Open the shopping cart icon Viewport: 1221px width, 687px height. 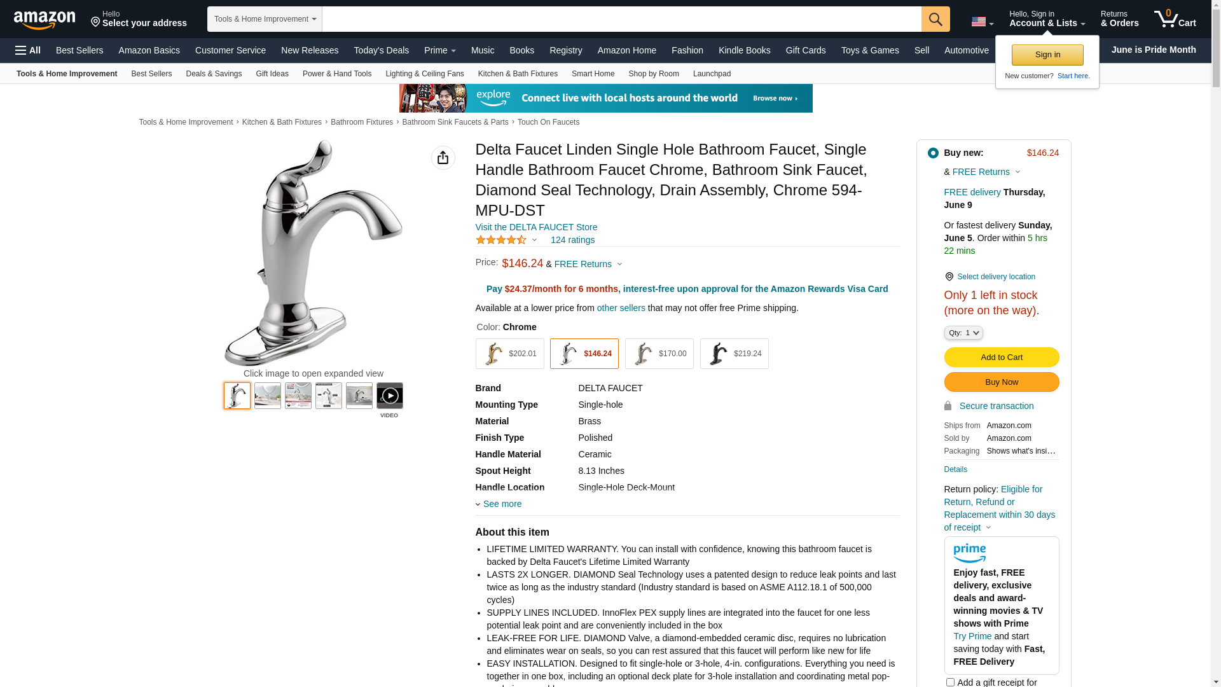(x=1175, y=18)
